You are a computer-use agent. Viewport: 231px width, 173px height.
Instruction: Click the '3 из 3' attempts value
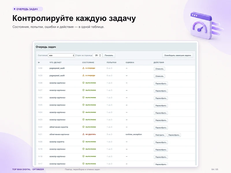109,134
